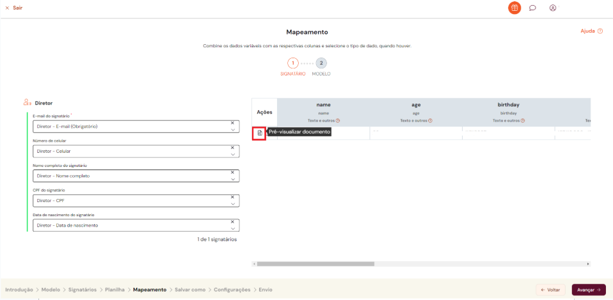This screenshot has height=300, width=613.
Task: Click the help icon under birthday column
Action: (522, 120)
